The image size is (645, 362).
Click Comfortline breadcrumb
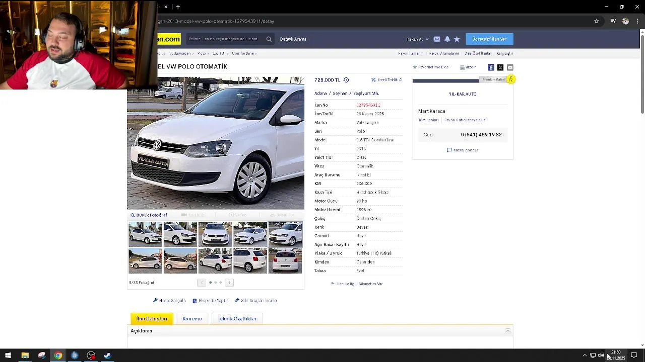(x=243, y=53)
